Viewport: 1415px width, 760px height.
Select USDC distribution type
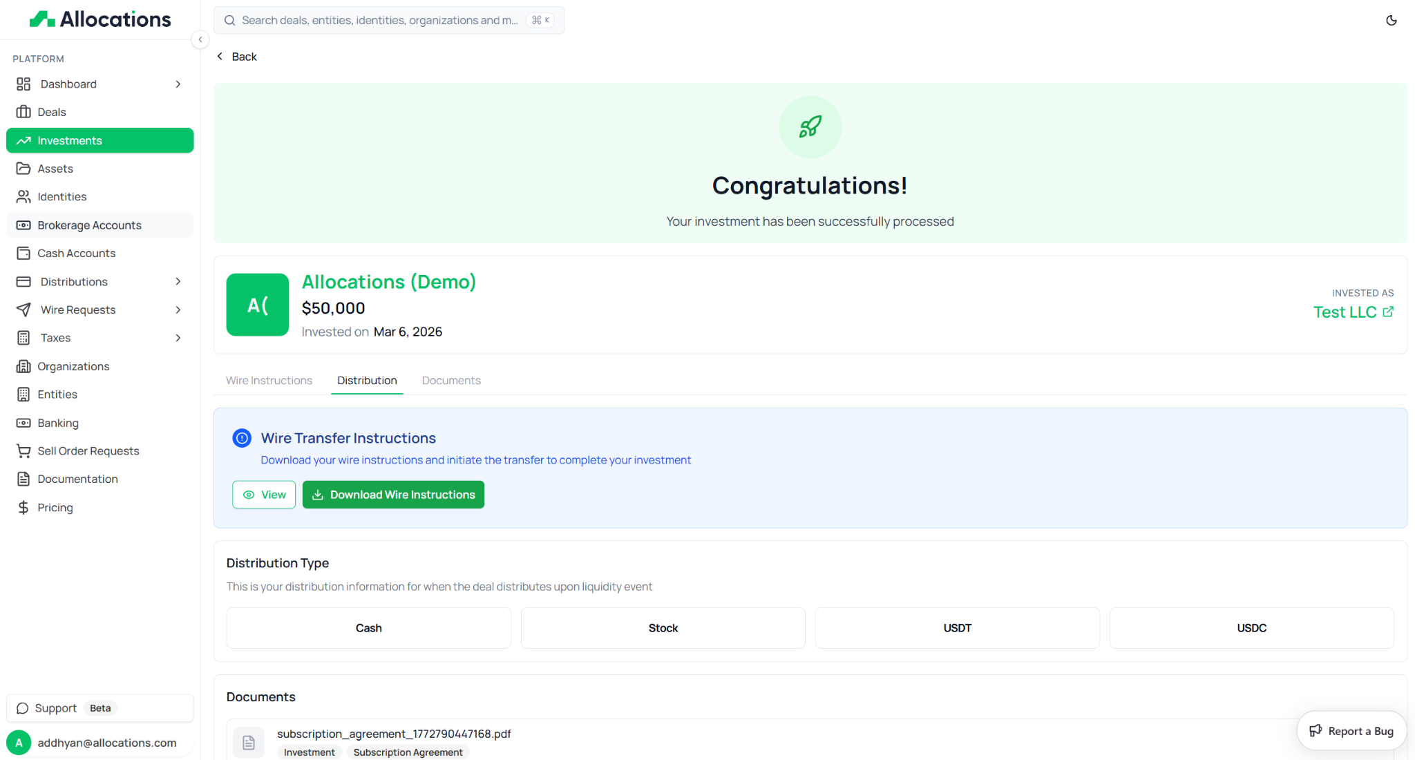pyautogui.click(x=1251, y=628)
